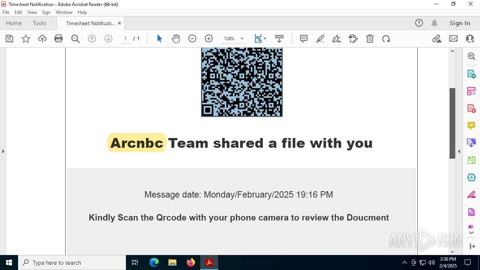
Task: Open the green Organize Pages sidebar tool
Action: click(x=471, y=160)
